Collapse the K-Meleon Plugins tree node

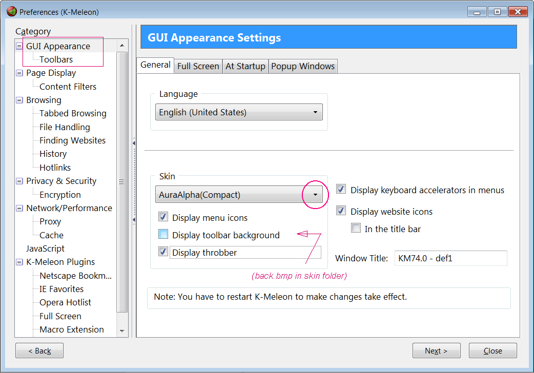pos(19,262)
